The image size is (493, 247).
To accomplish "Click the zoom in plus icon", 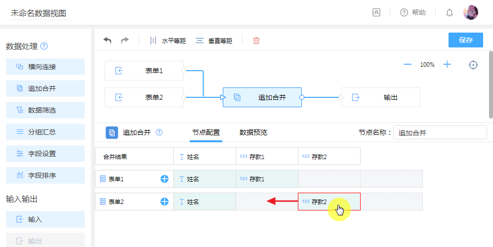I will [447, 65].
